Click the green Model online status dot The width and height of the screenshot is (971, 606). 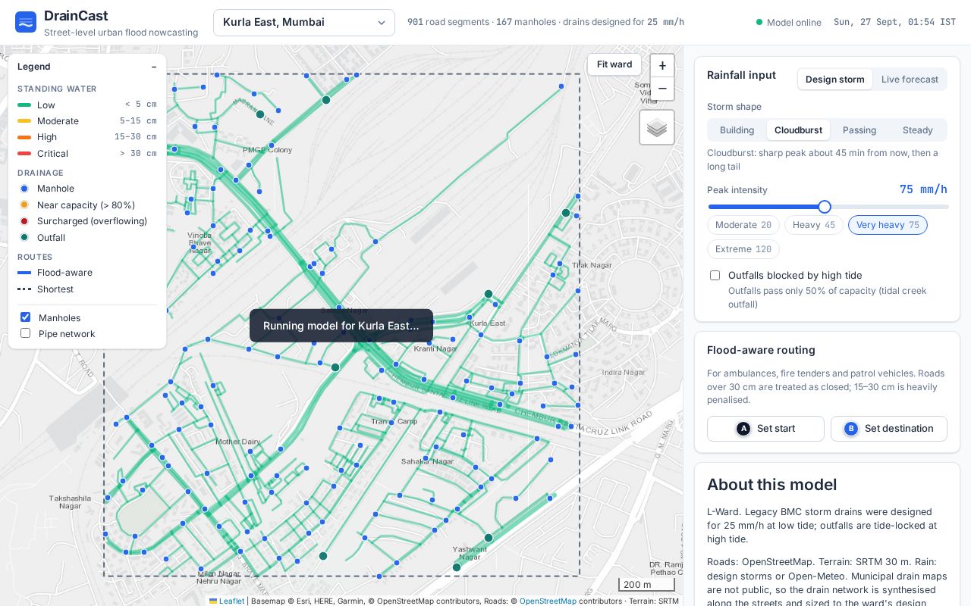click(x=759, y=22)
